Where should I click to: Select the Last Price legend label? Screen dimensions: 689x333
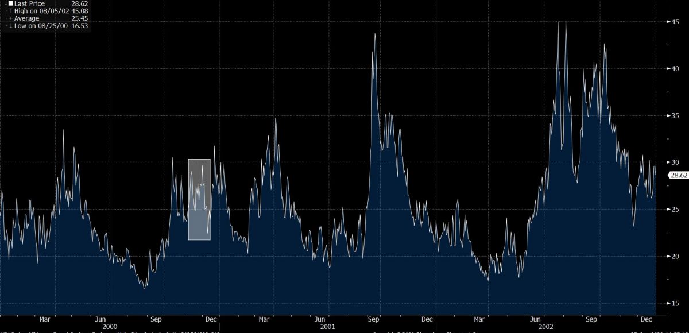click(29, 4)
